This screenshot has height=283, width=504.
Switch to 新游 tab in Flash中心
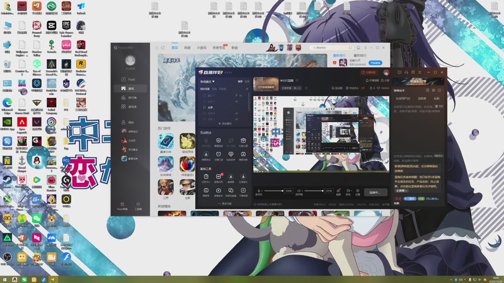tap(234, 48)
